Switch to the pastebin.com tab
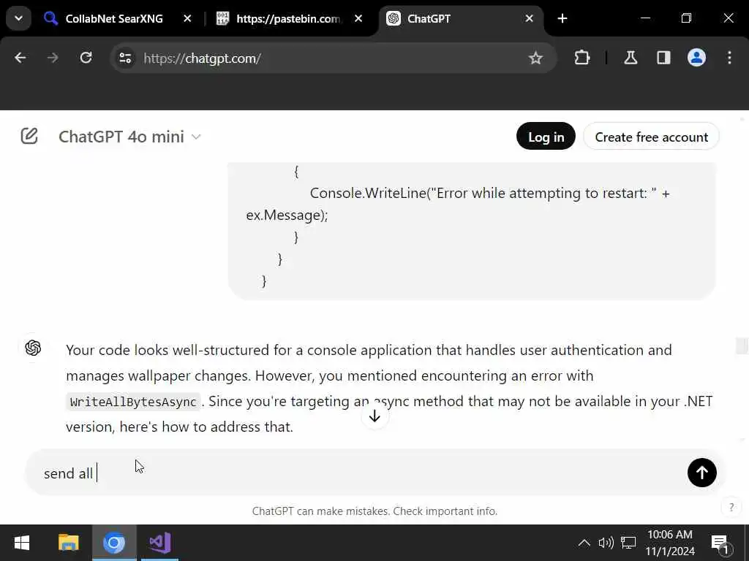This screenshot has width=749, height=561. (x=287, y=18)
